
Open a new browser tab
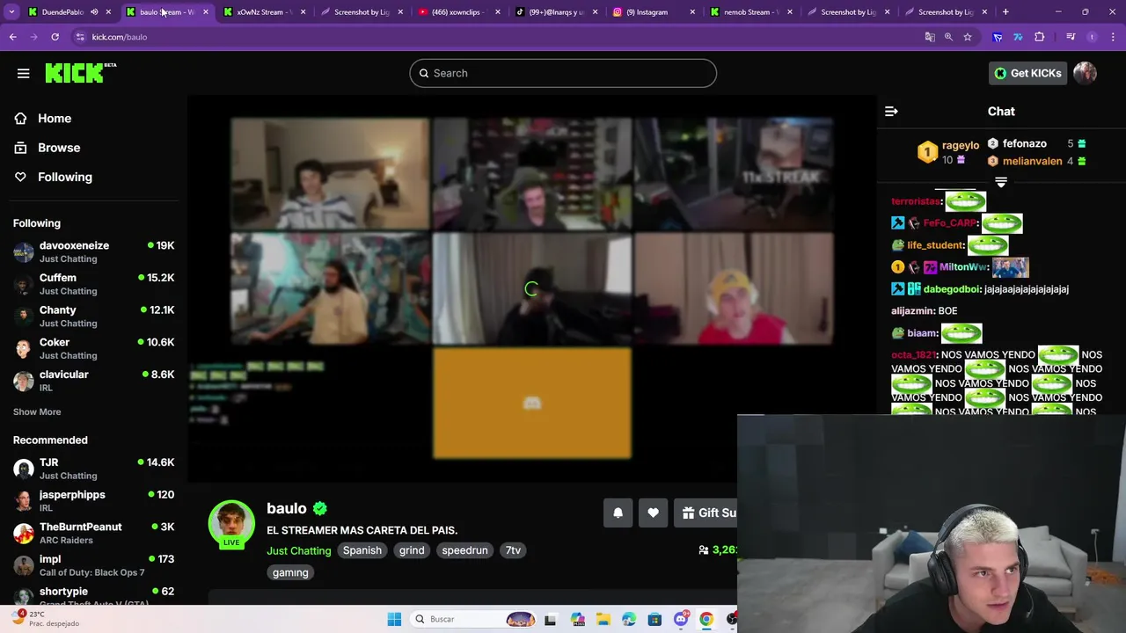(x=1005, y=12)
